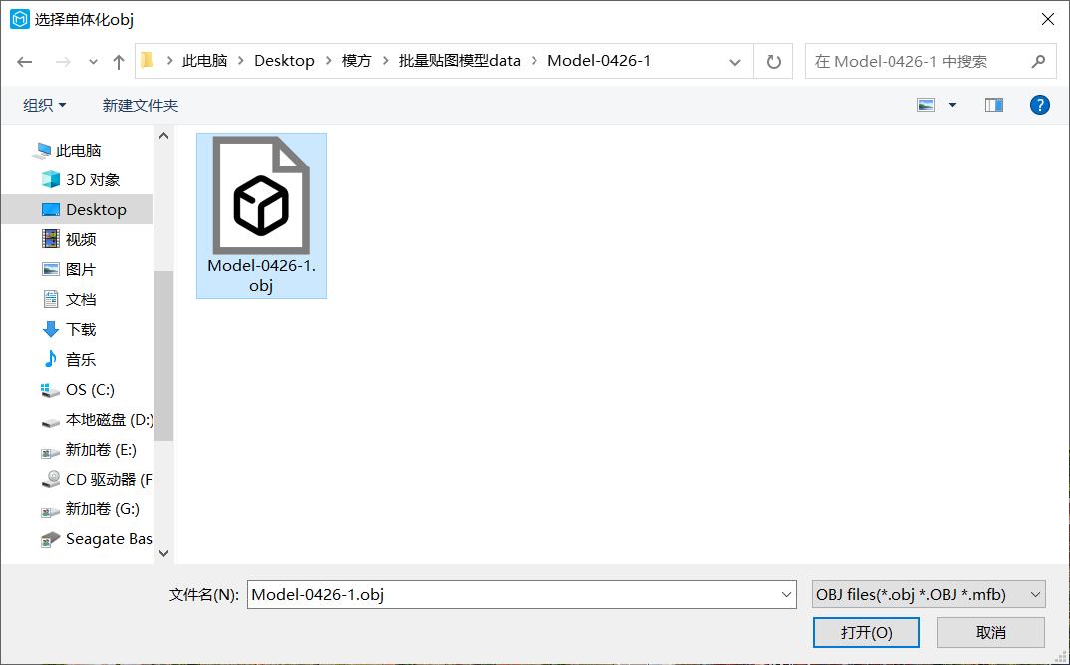Click the app logo in title bar
The height and width of the screenshot is (665, 1070).
pos(20,19)
